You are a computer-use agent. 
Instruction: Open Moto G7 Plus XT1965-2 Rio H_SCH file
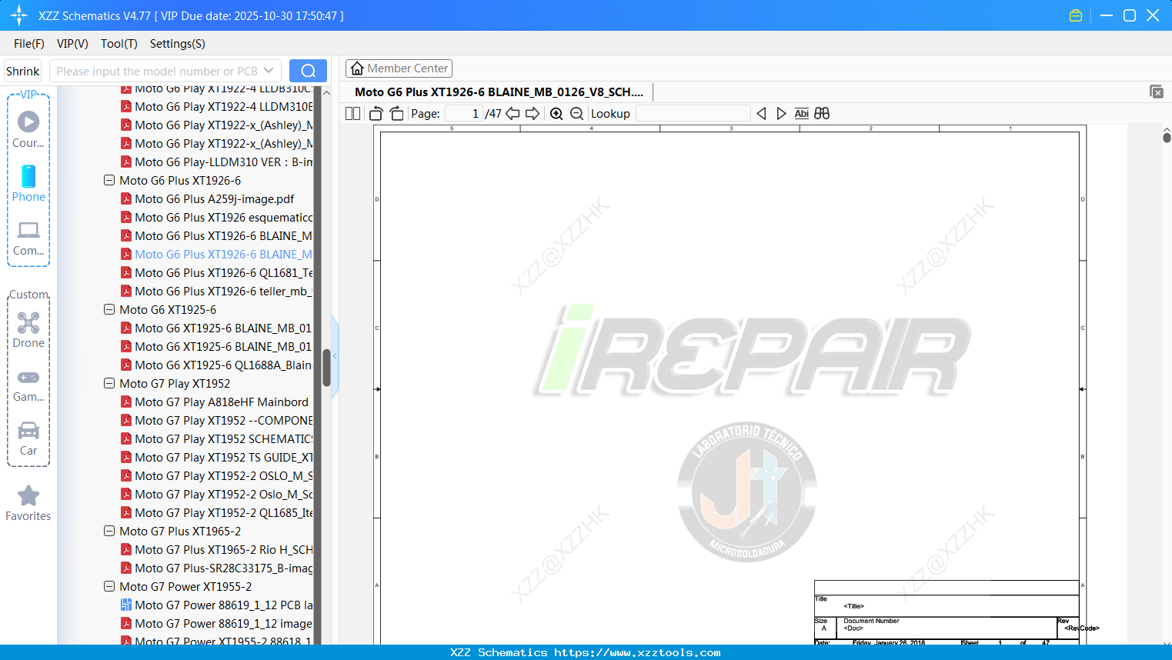click(217, 550)
